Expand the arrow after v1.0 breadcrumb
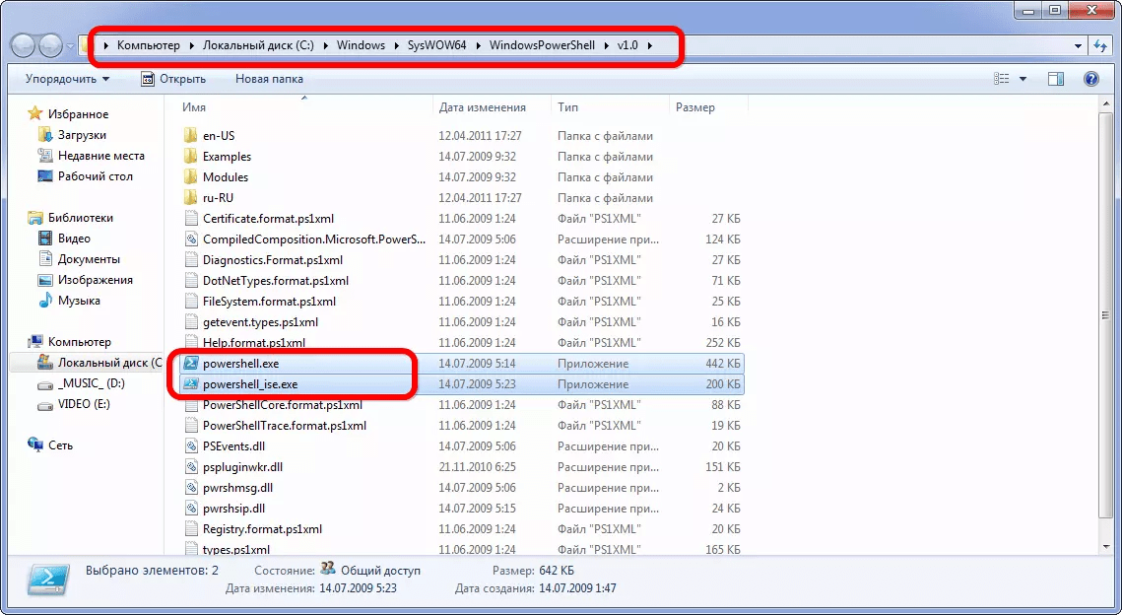The image size is (1122, 615). 650,45
